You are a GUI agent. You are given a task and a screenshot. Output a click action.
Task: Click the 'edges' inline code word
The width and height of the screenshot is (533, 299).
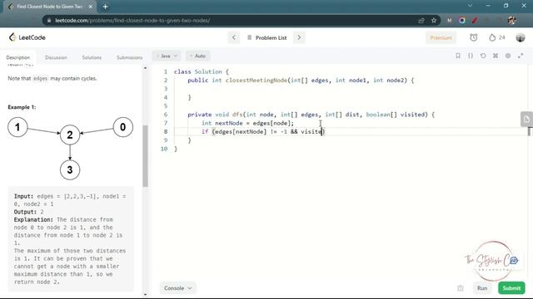(x=41, y=78)
